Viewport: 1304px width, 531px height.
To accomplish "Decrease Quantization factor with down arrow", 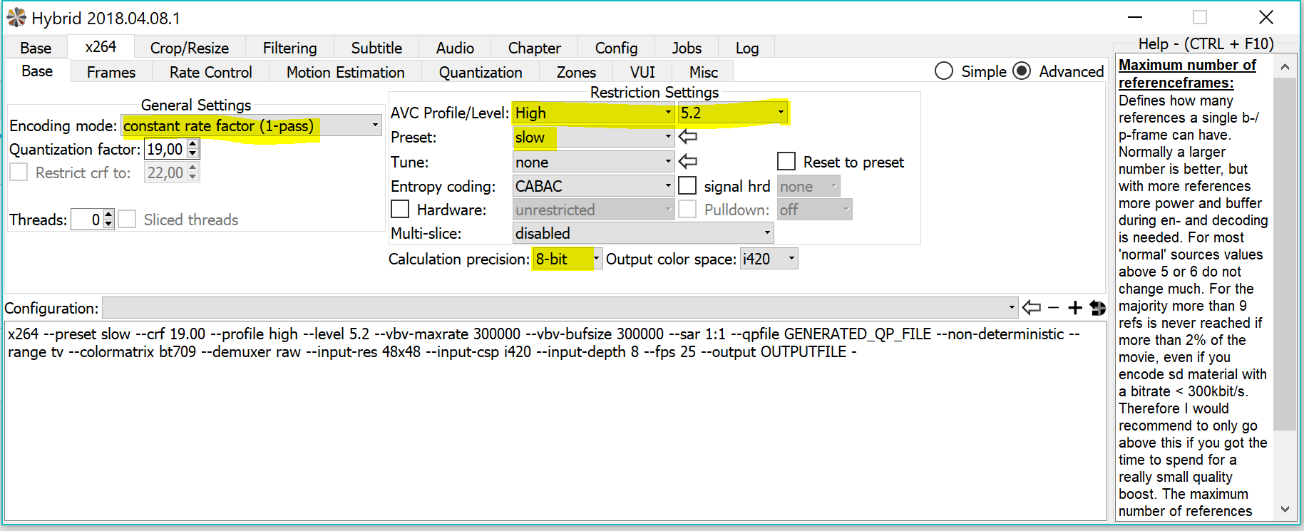I will pos(192,153).
